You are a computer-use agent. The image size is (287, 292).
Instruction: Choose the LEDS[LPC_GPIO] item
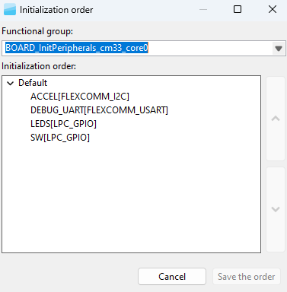pos(63,124)
